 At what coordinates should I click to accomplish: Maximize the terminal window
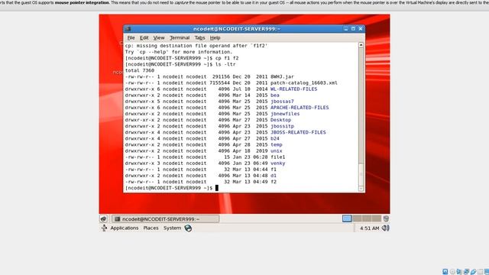pyautogui.click(x=353, y=29)
